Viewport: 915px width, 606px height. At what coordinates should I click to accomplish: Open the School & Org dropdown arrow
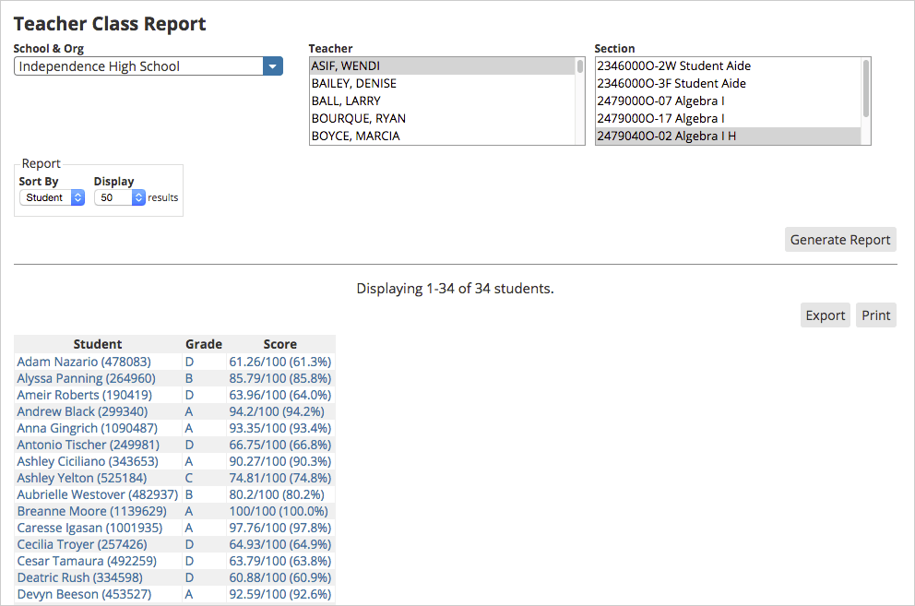[273, 66]
